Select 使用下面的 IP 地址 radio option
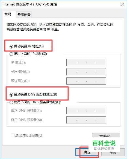Screen dimensions: 127x159 click(11, 54)
